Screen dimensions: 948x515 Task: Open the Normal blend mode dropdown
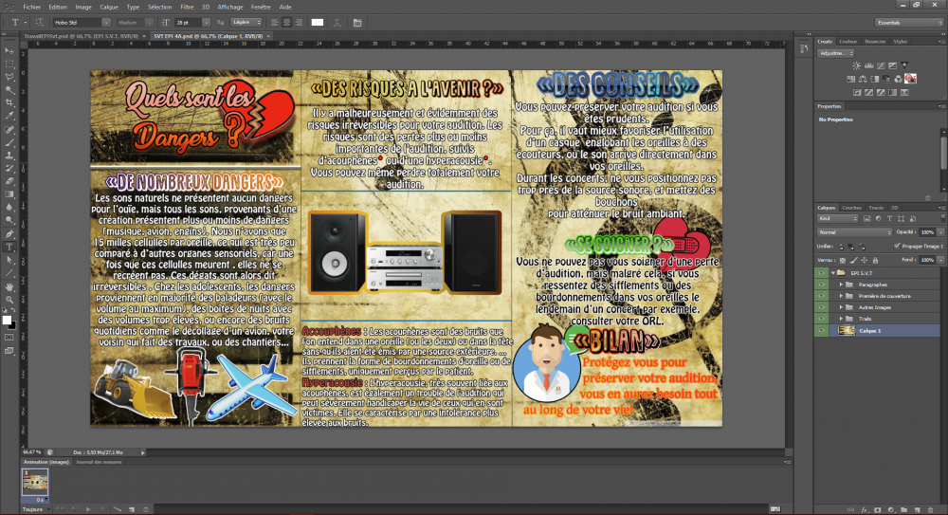point(852,231)
